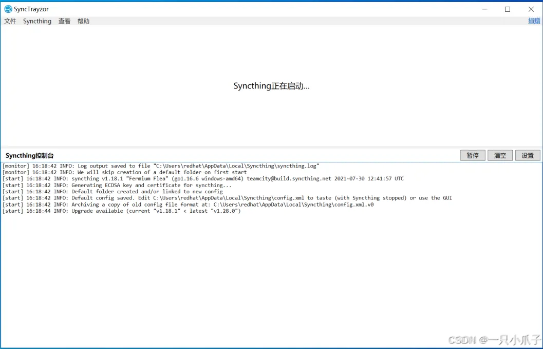Click the SyncTrayzor window title text
Screen dimensions: 543x349
[x=31, y=9]
